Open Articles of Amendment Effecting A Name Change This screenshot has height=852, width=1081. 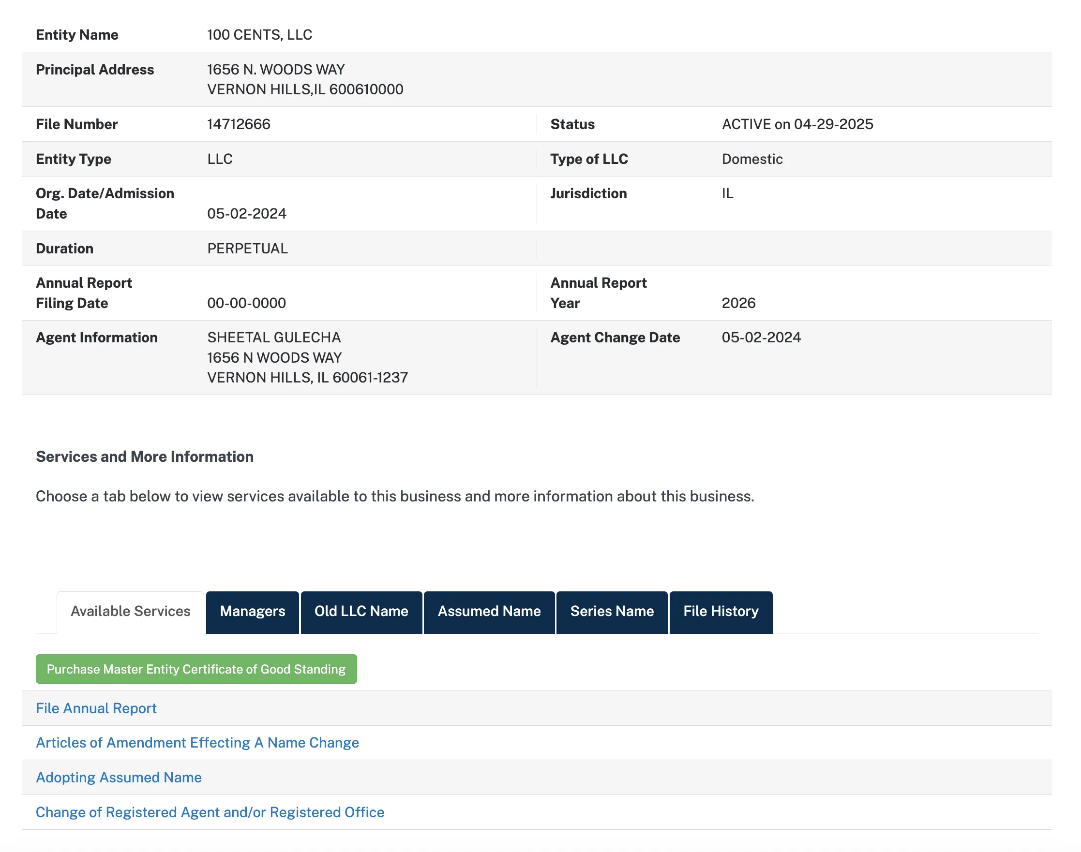click(x=197, y=742)
